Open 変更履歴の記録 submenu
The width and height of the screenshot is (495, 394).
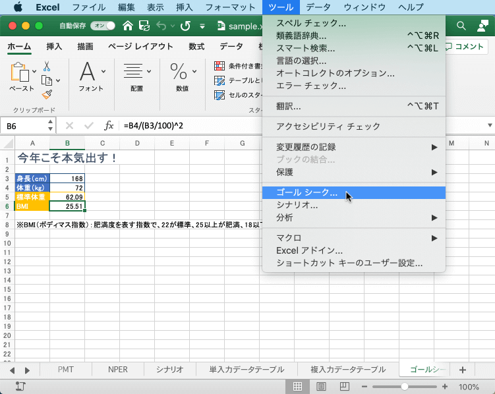click(x=353, y=147)
